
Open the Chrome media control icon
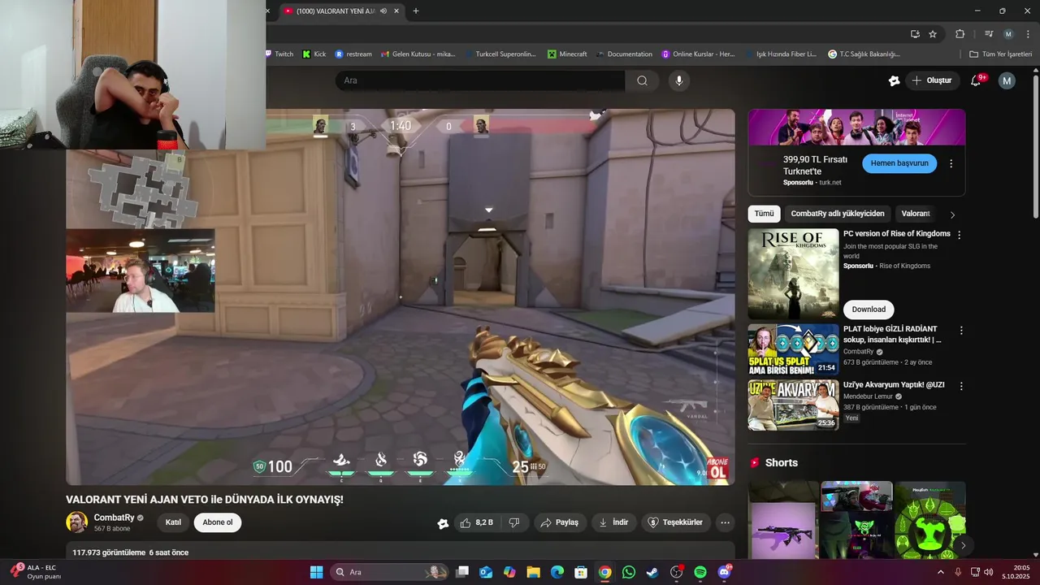coord(989,34)
